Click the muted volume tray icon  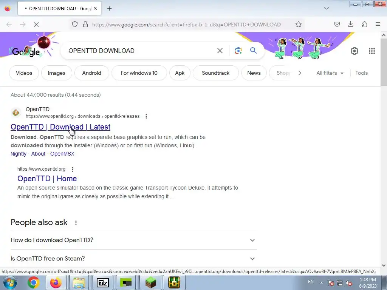click(349, 283)
